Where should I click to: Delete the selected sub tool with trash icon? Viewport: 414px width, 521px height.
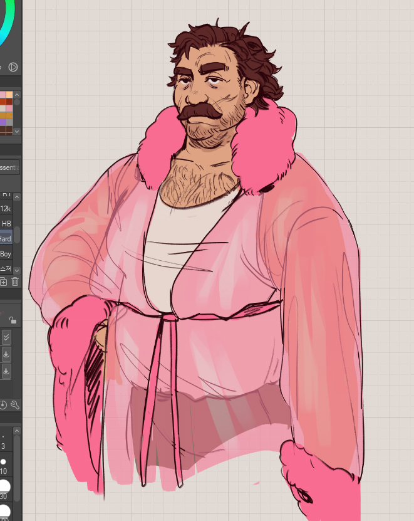coord(15,282)
